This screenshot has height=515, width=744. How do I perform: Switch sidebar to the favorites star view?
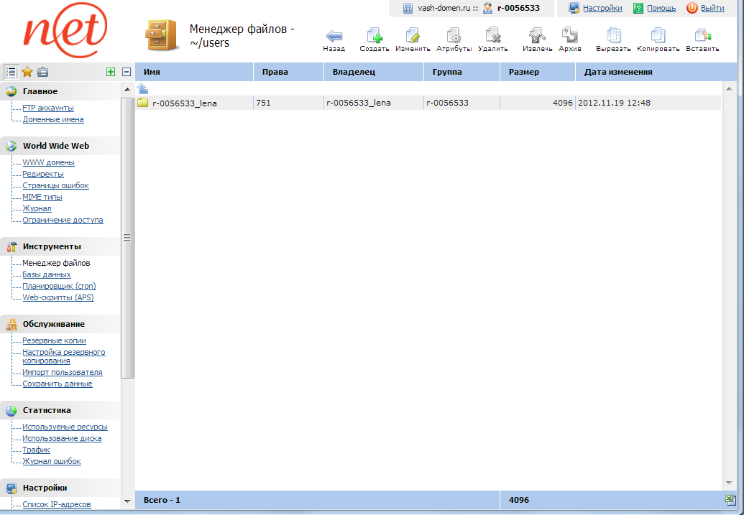coord(27,71)
